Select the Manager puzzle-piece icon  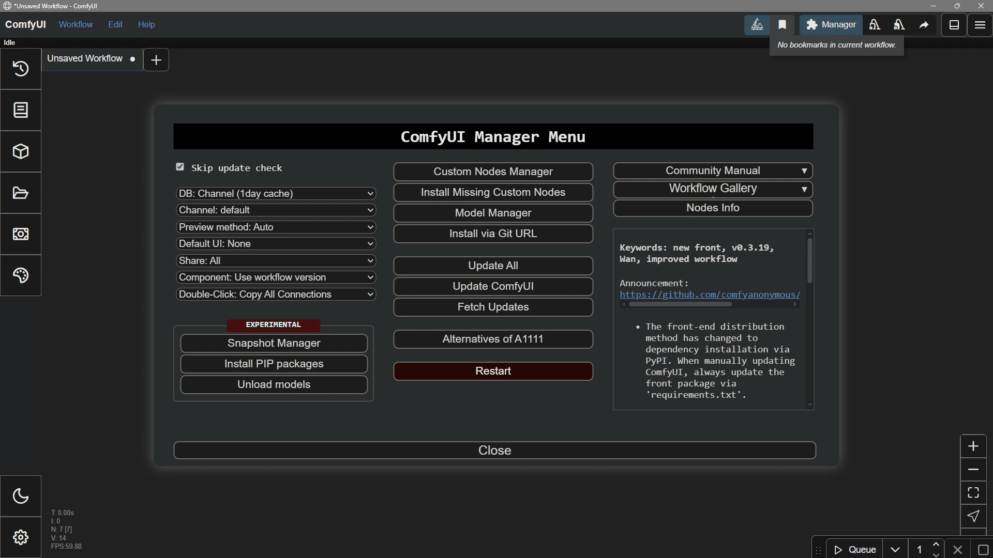click(812, 25)
